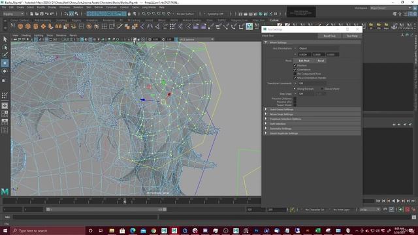The image size is (418, 235).
Task: Activate the Move tool in the toolbox
Action: (5, 63)
